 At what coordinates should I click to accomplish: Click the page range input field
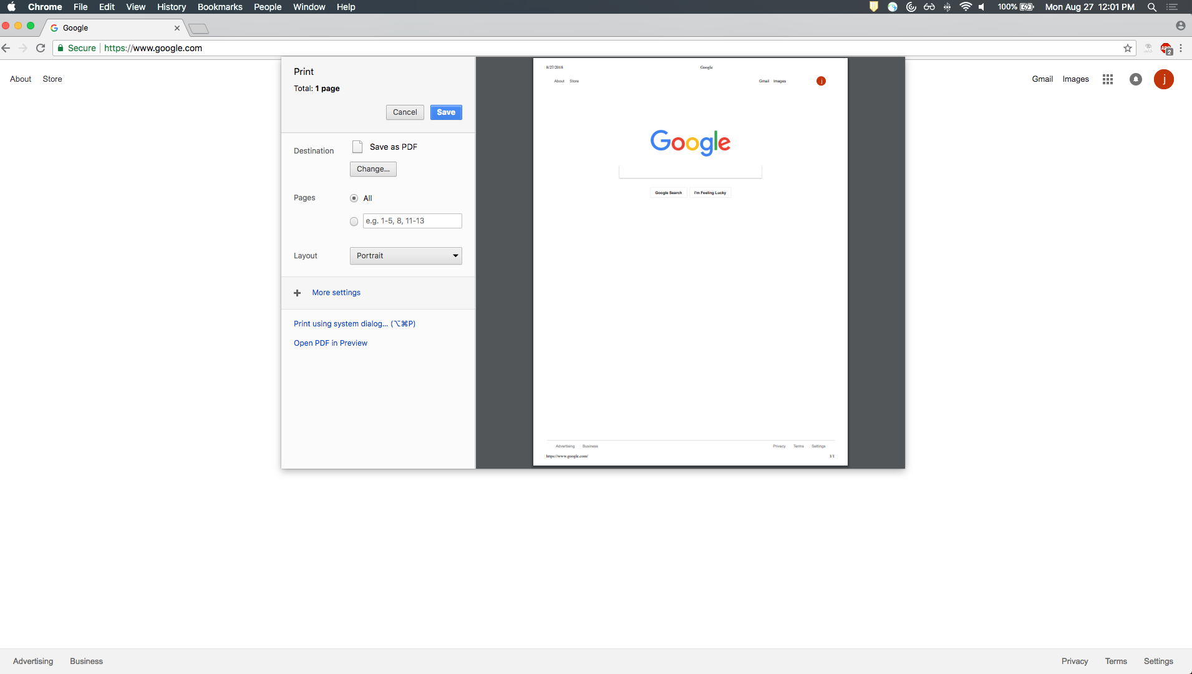coord(412,221)
